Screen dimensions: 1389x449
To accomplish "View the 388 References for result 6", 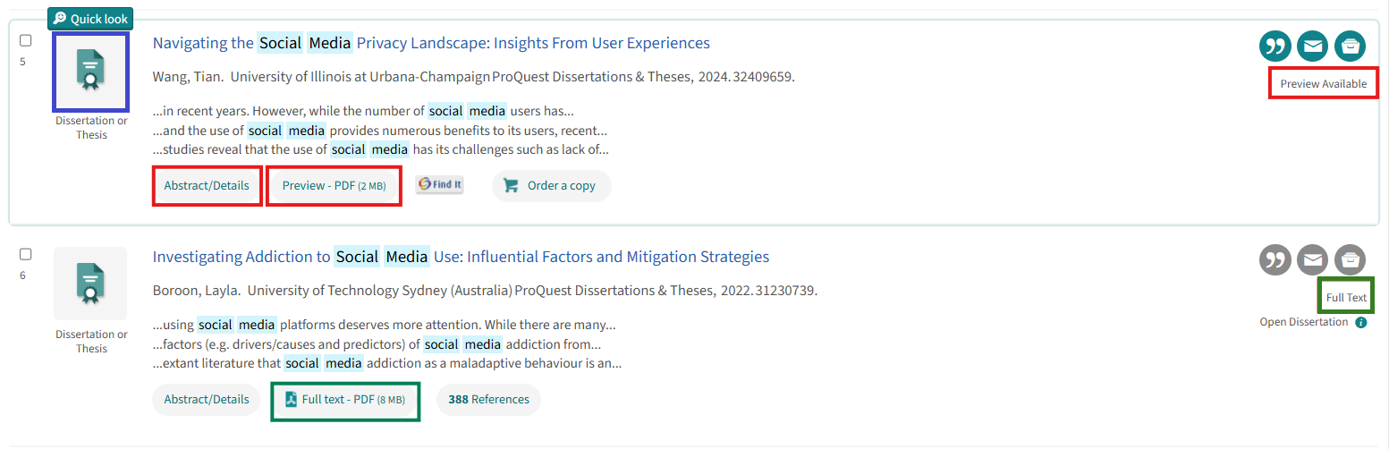I will 488,400.
